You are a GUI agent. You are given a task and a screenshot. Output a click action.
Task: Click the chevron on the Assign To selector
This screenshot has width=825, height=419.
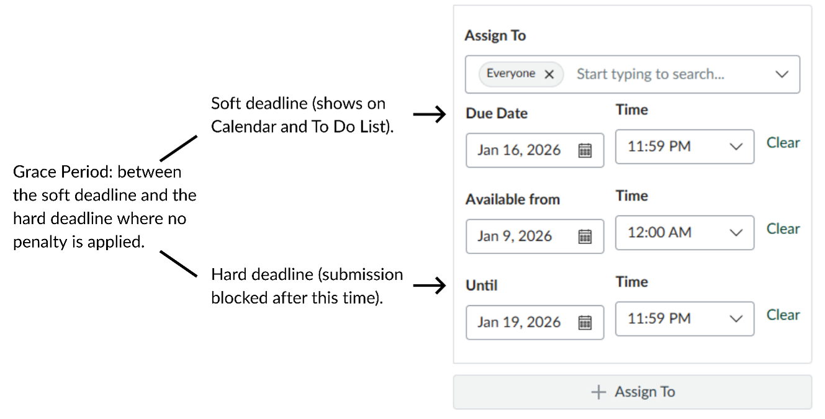781,73
